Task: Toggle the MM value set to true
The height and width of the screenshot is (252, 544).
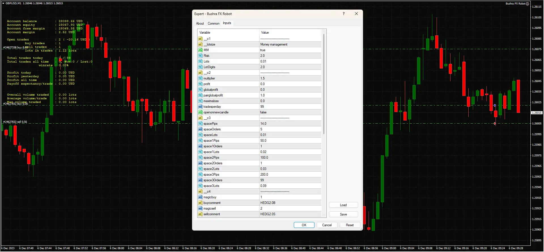Action: tap(290, 50)
